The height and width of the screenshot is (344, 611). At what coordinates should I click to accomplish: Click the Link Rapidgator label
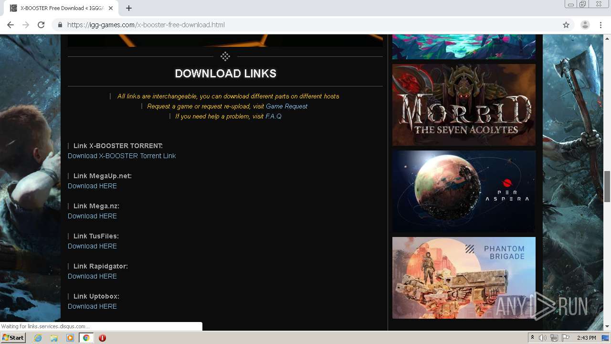100,266
